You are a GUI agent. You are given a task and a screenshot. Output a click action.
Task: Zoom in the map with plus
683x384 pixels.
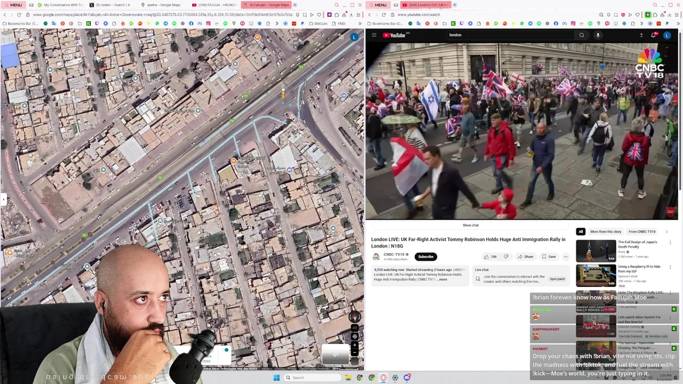354,345
